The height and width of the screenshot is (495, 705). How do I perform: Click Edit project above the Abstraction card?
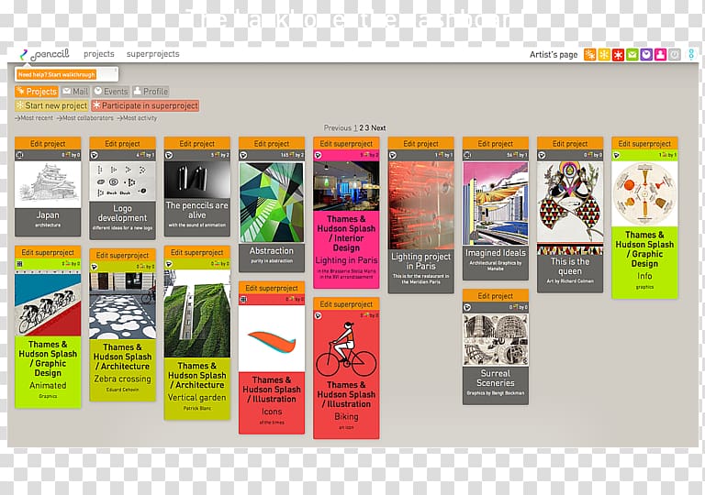coord(272,144)
